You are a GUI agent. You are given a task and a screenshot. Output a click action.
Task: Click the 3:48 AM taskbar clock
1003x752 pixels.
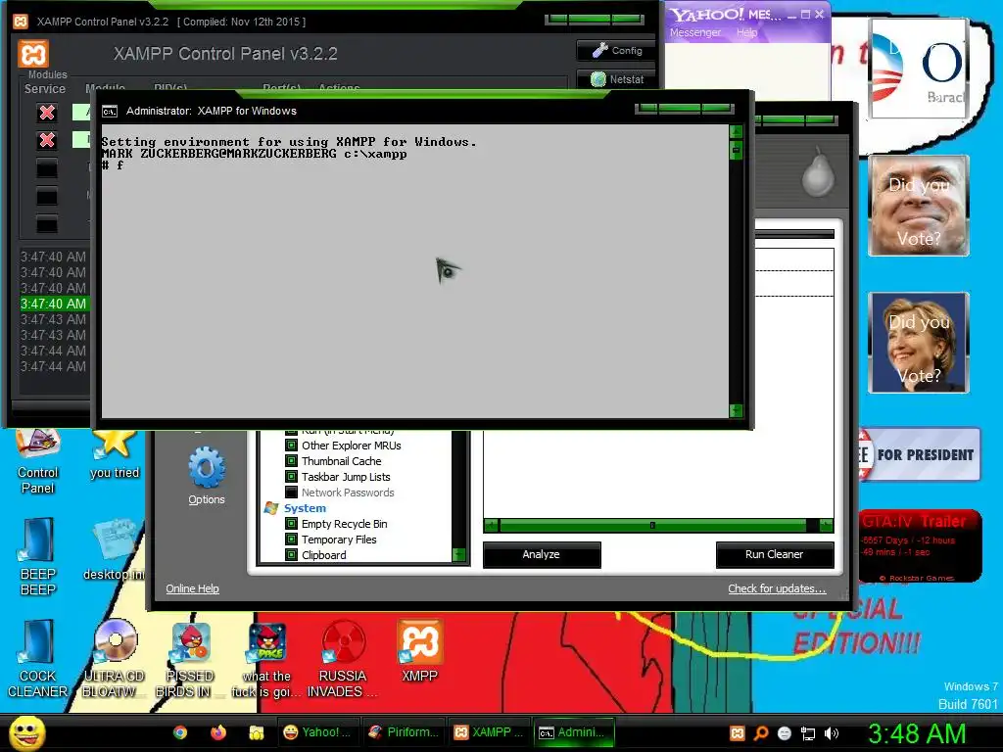point(917,733)
